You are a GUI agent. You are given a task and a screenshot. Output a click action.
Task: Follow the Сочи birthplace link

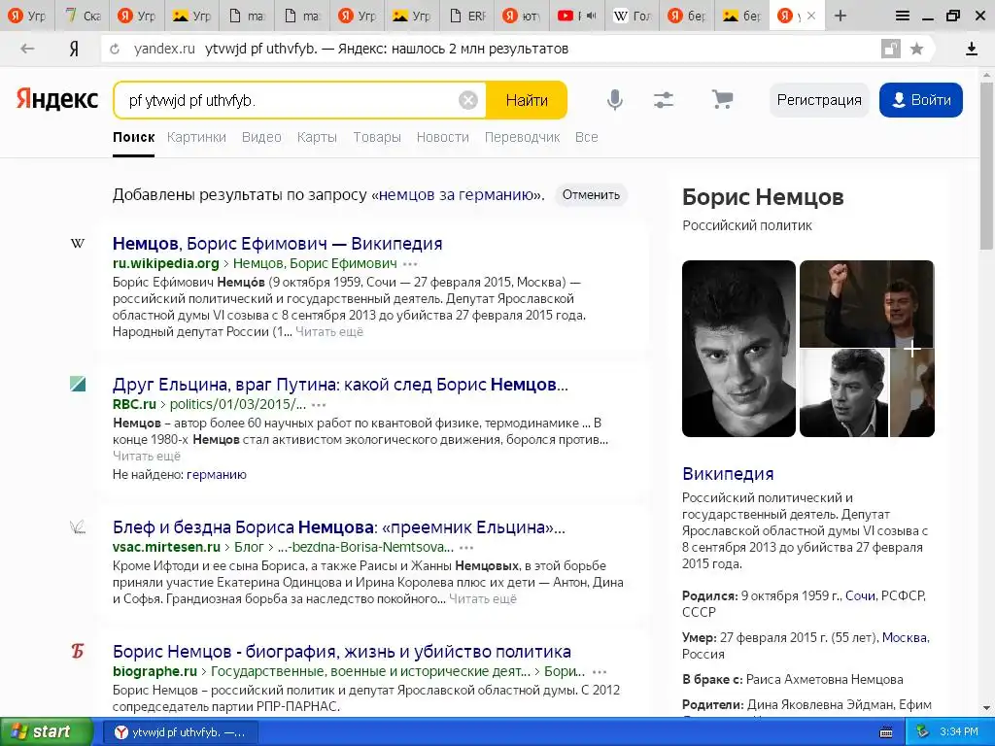[861, 595]
